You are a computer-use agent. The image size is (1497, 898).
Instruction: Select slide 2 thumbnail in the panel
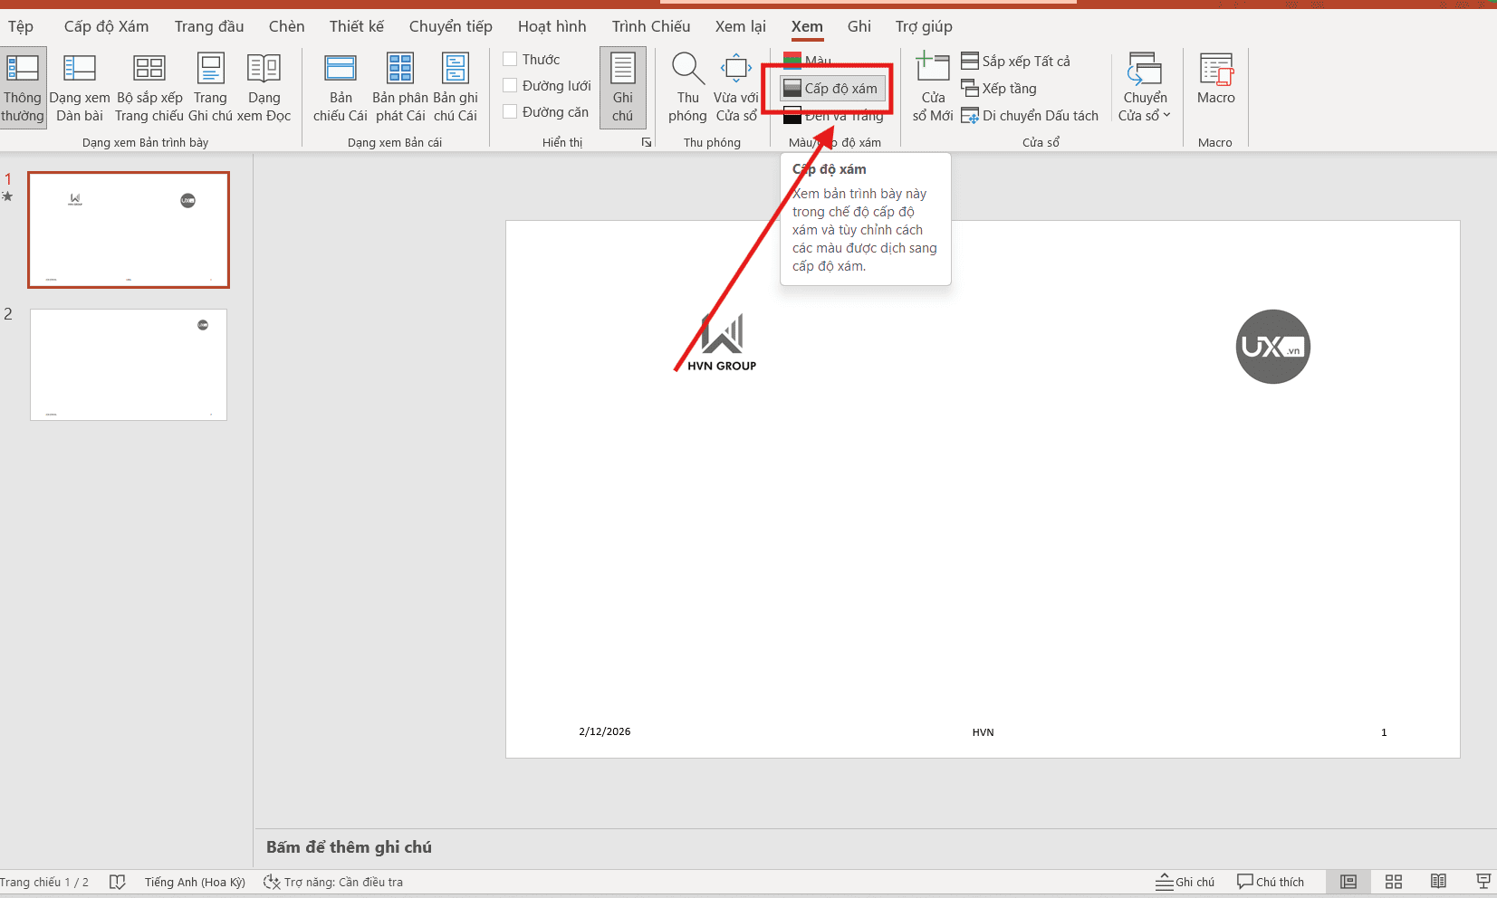coord(129,365)
